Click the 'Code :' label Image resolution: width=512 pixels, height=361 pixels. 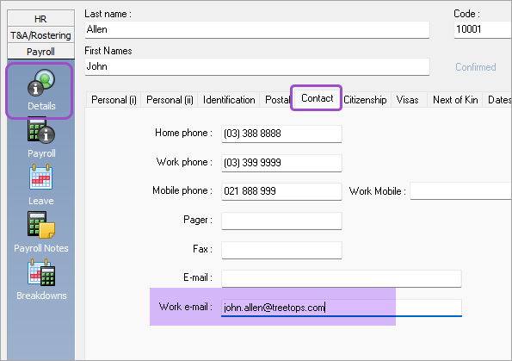[466, 14]
